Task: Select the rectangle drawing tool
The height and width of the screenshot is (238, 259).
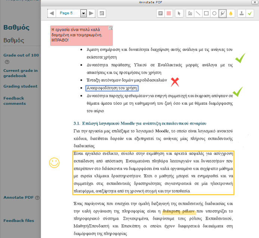Action: (206, 13)
